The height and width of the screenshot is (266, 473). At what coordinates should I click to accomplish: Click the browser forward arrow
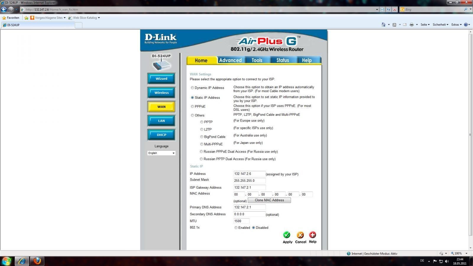[11, 9]
